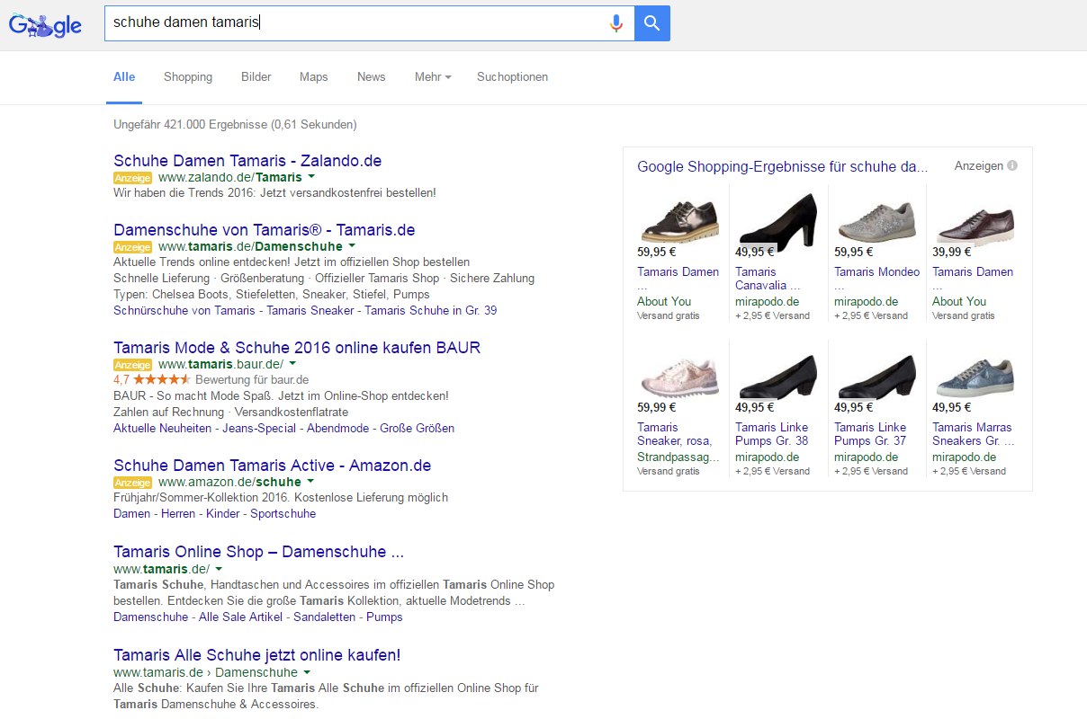Open 'Schuhe Damen Tamaris Active - Amazon.de' result
1087x719 pixels.
(273, 466)
